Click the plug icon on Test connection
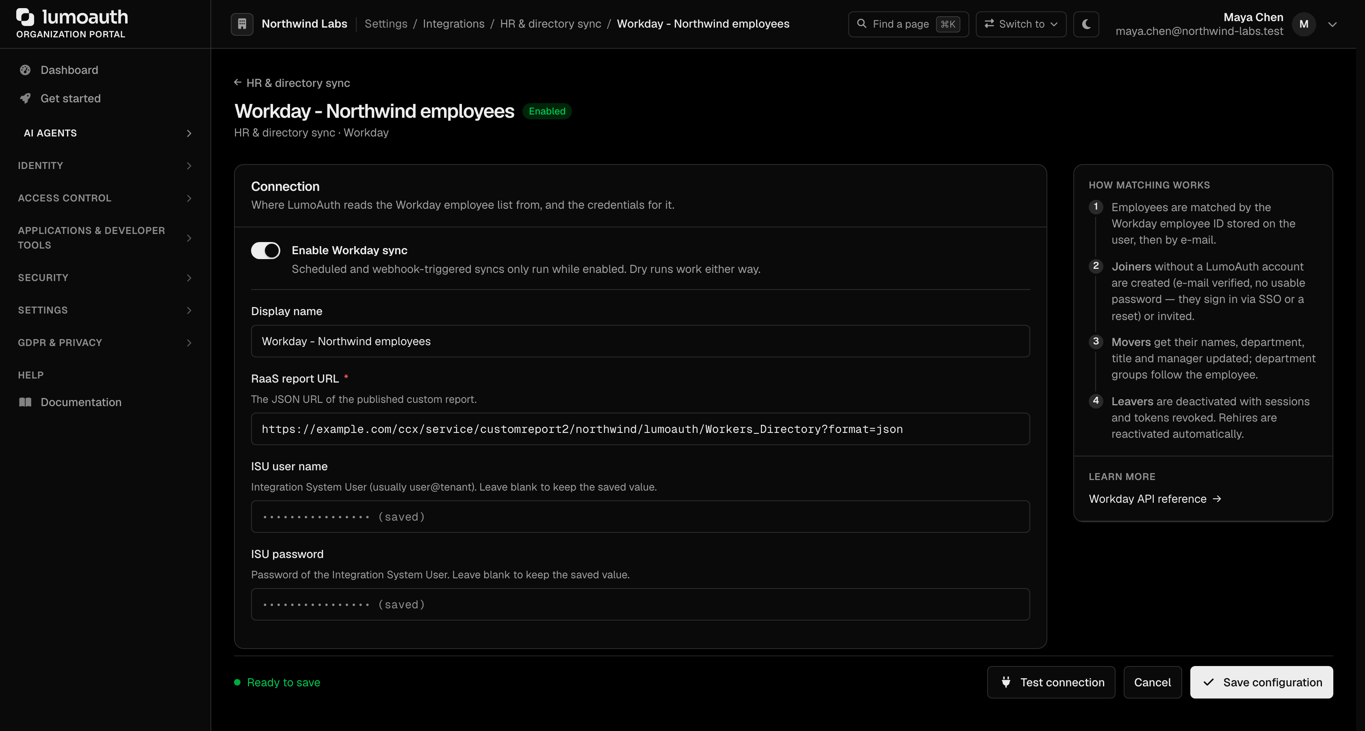Screen dimensions: 1365x731 point(1006,682)
